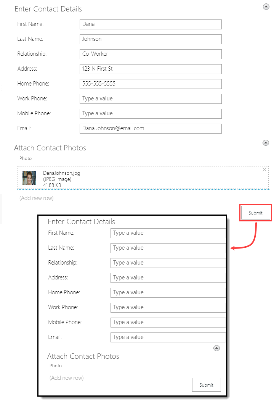274x405 pixels.
Task: Click the empty Work Phone field in top form
Action: (x=151, y=98)
